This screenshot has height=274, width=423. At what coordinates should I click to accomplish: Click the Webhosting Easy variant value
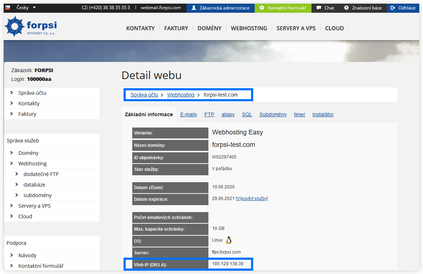point(238,132)
